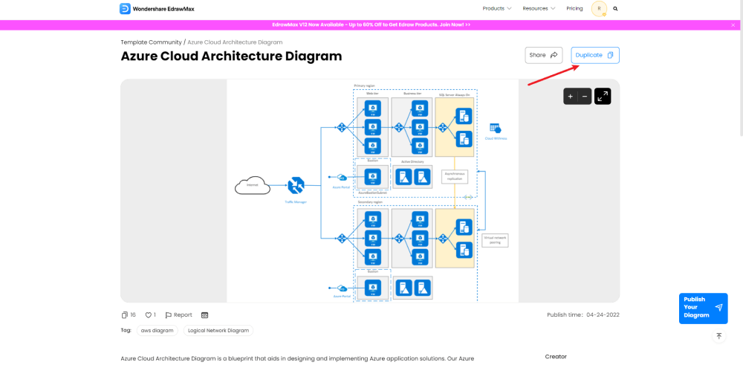Click the Creator label

(x=556, y=357)
